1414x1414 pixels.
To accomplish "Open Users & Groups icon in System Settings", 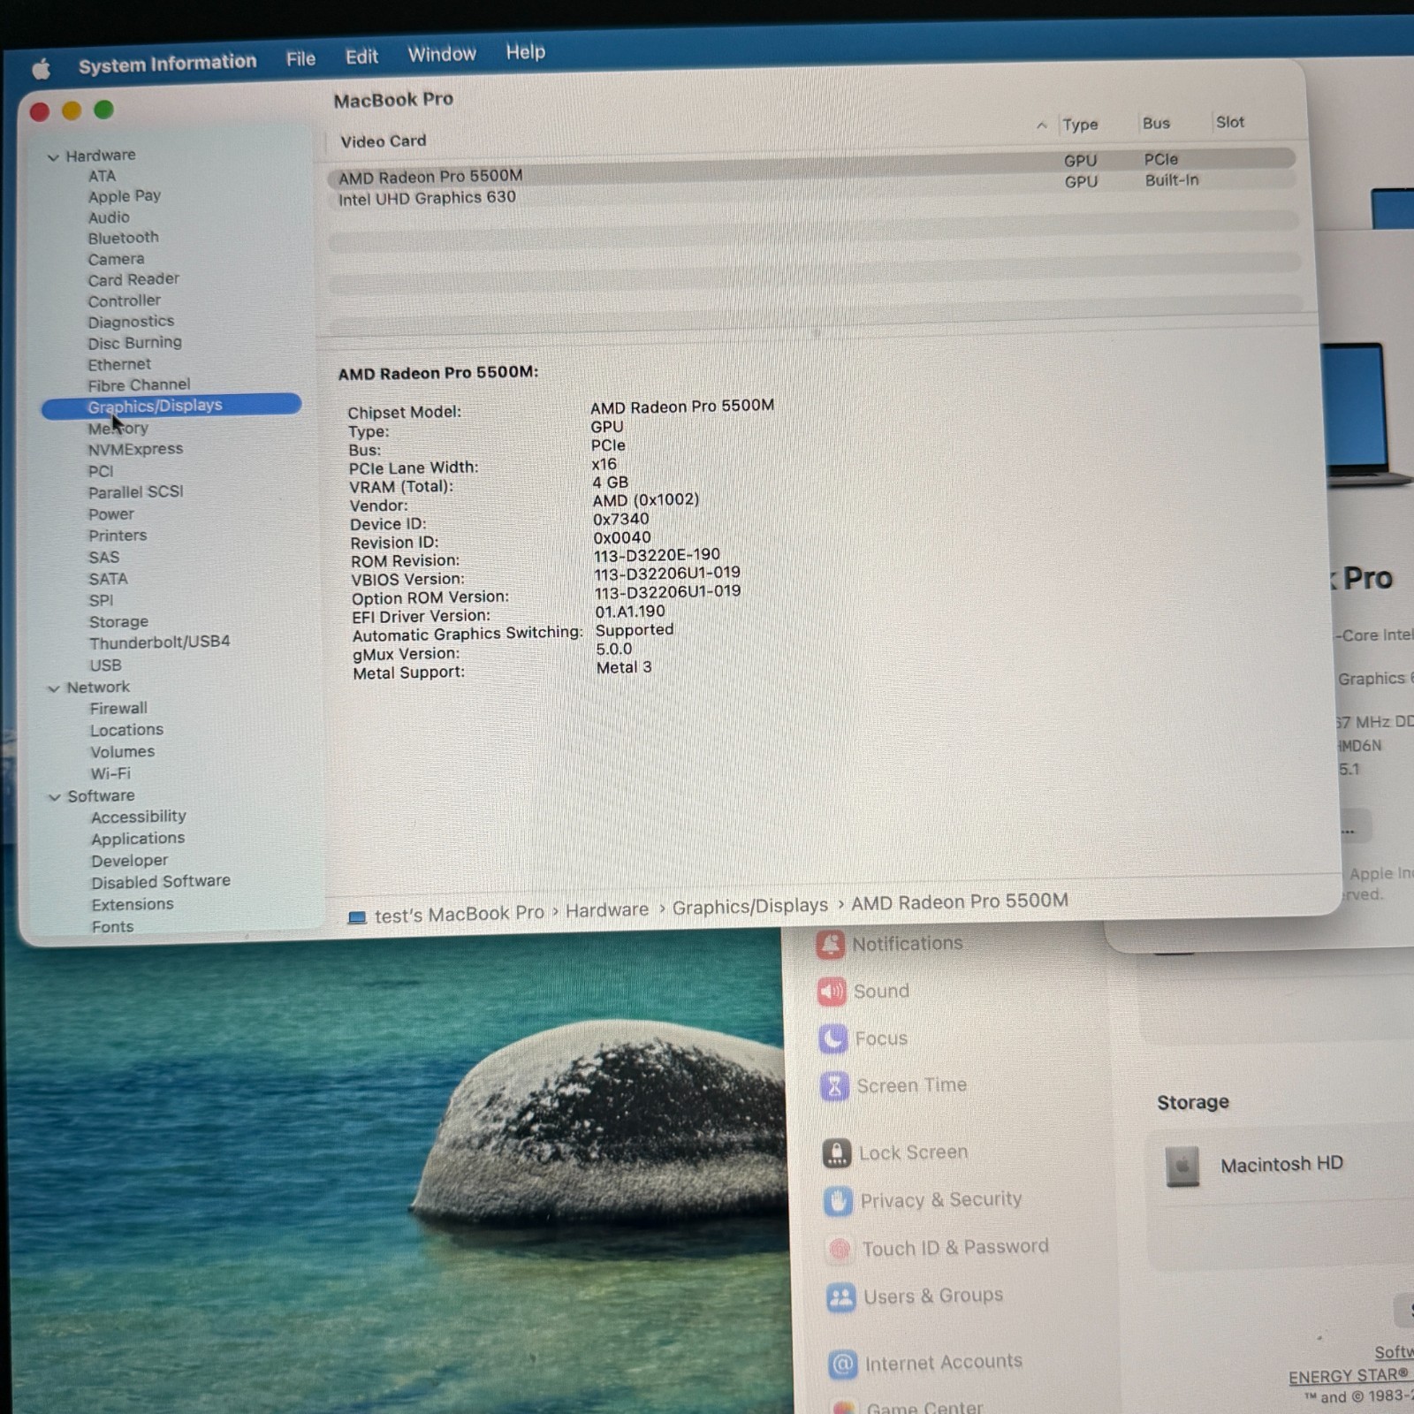I will tap(841, 1297).
